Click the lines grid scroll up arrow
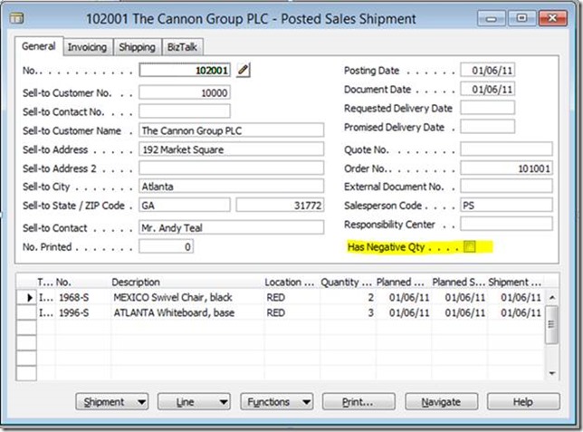The height and width of the screenshot is (432, 583). (x=552, y=297)
